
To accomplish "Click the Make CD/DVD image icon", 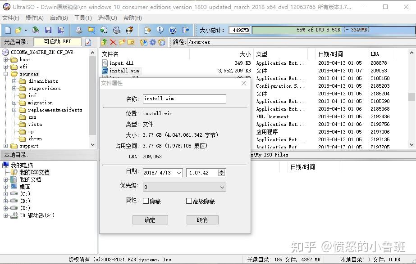I will point(78,30).
